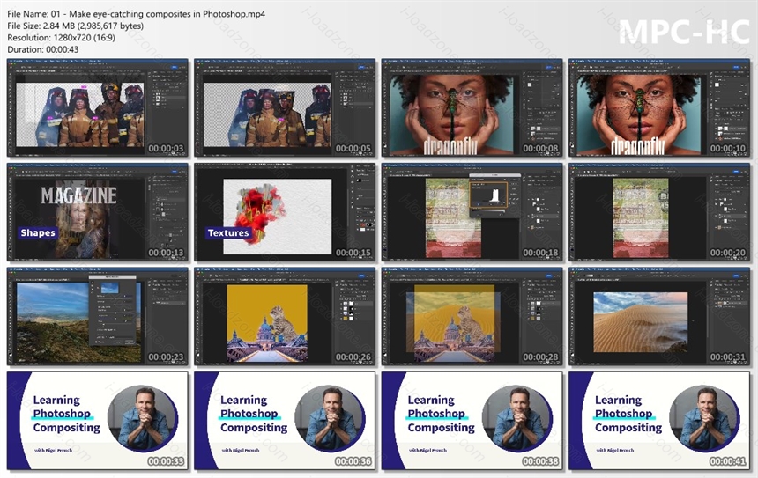Select the red flower frame at 00:00:15
Screen dimensions: 758x478
click(285, 212)
